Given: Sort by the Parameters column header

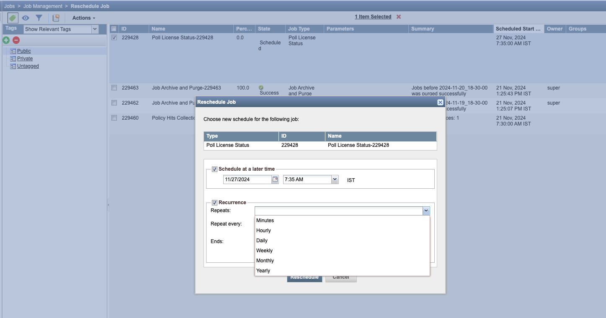Looking at the screenshot, I should 366,29.
